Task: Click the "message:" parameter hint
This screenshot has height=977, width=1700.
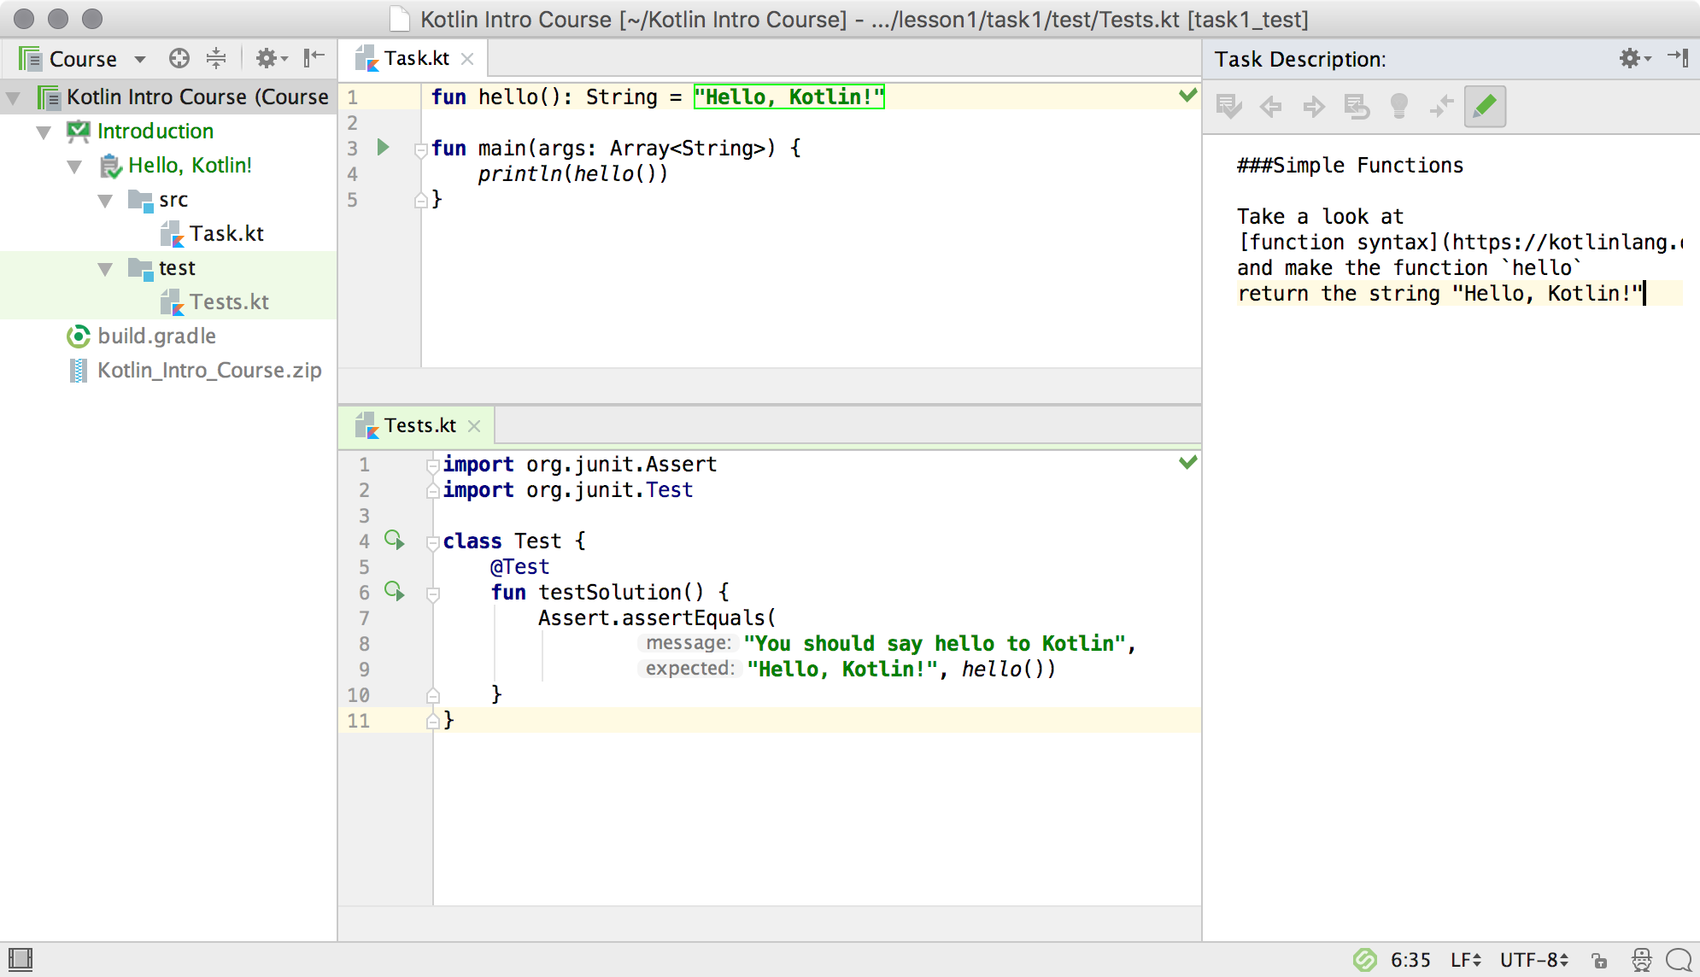Action: (689, 643)
